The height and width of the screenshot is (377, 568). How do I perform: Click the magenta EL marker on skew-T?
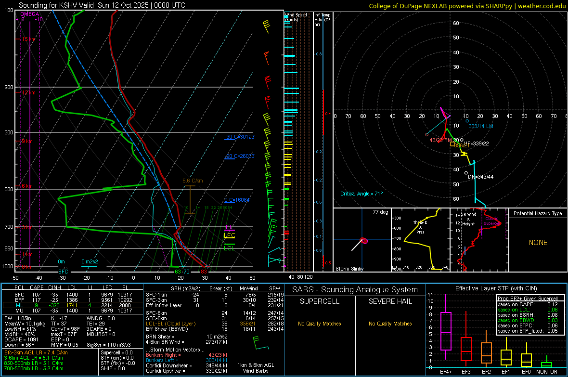(229, 227)
